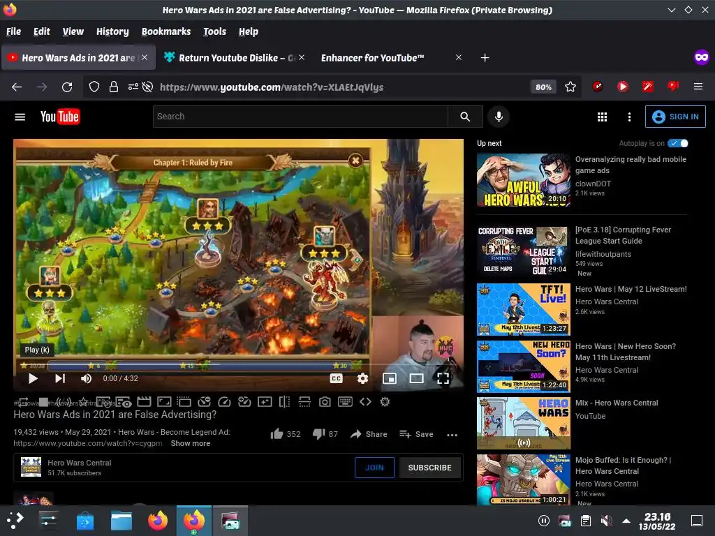
Task: Open Firefox application hamburger menu
Action: click(698, 86)
